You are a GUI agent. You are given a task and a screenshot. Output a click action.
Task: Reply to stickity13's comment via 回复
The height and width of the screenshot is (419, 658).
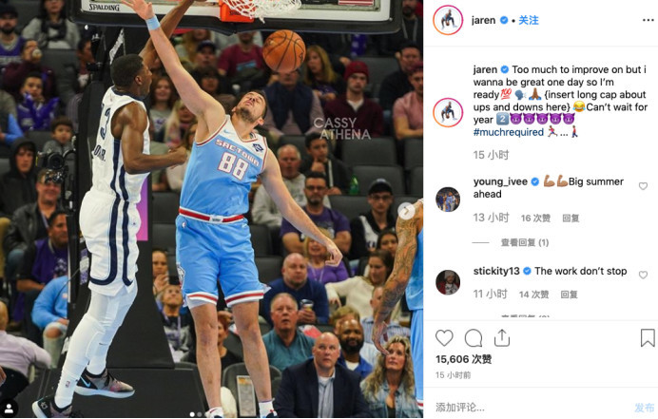[569, 295]
